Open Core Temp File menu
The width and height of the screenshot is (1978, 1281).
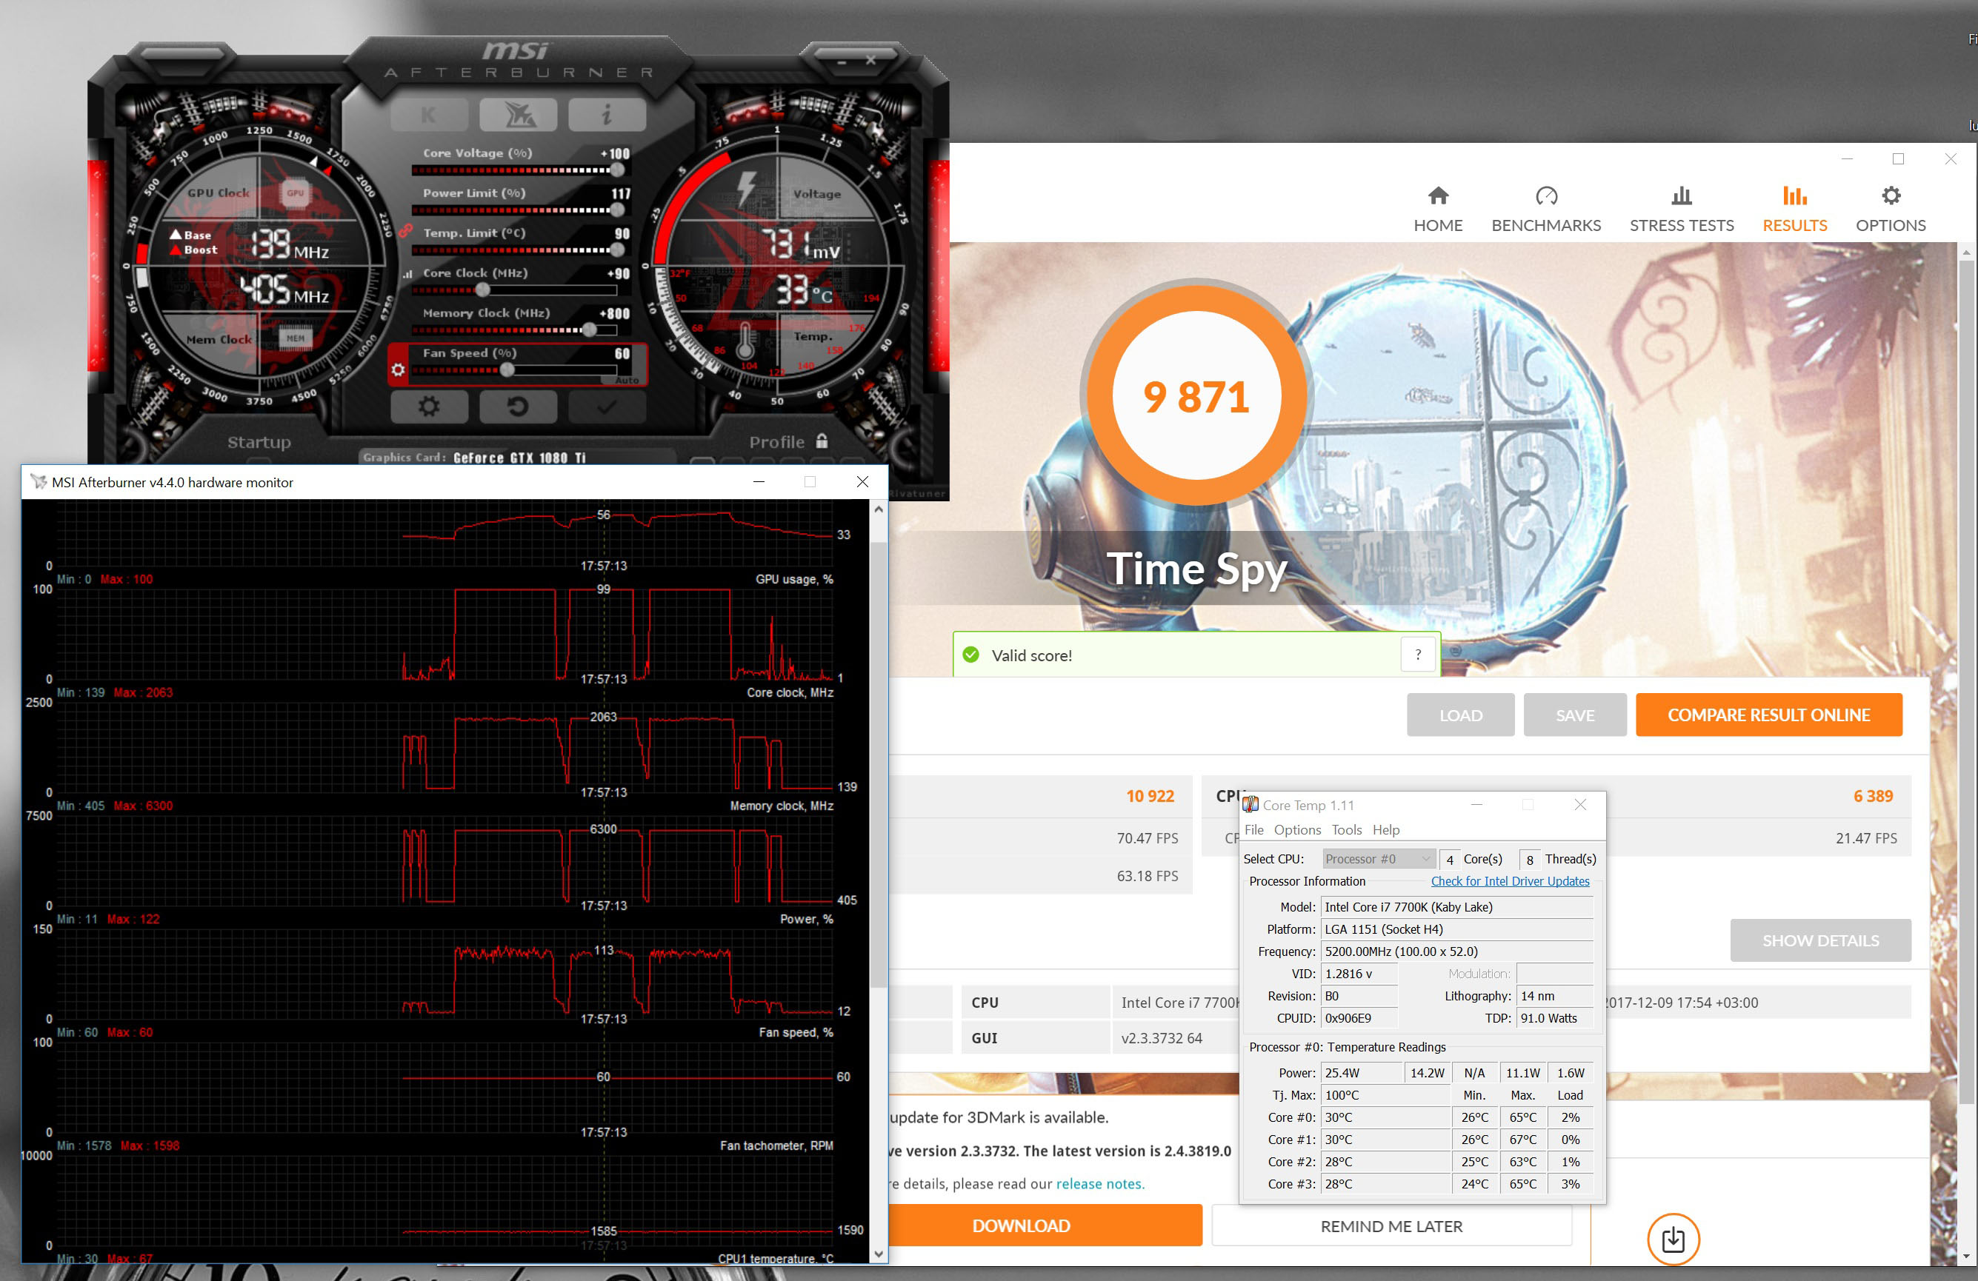point(1254,830)
